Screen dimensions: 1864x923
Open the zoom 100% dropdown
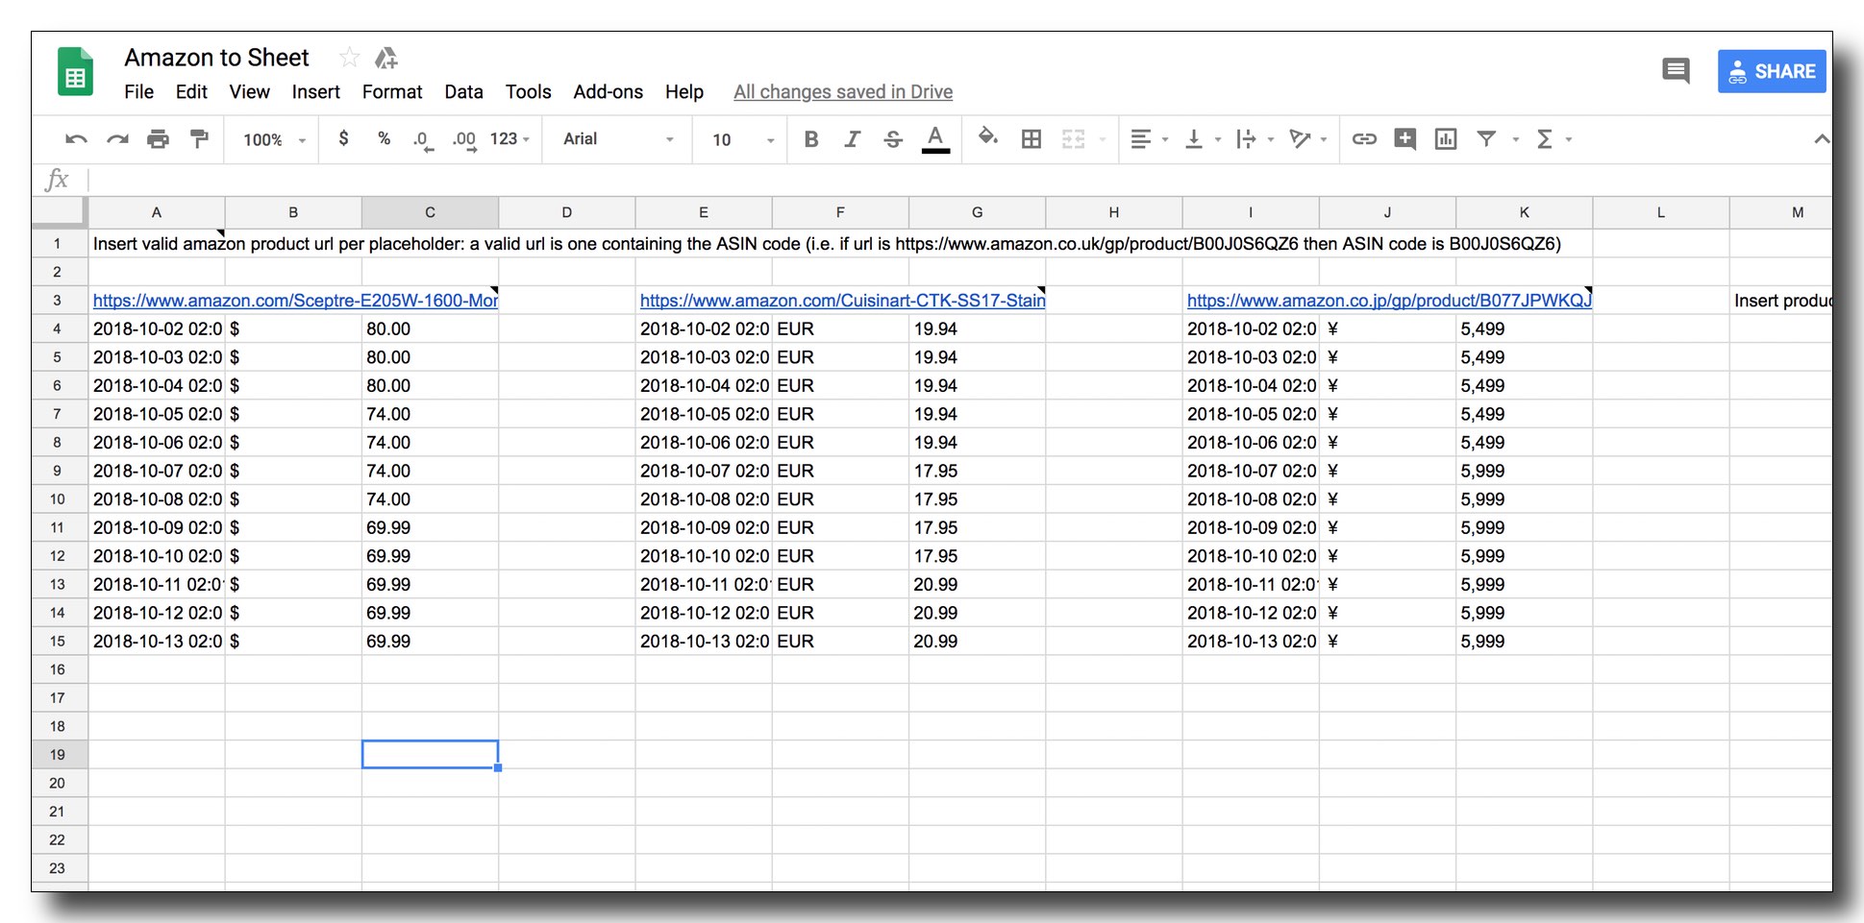click(274, 140)
